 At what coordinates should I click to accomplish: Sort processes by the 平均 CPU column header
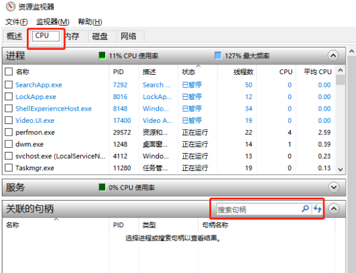[x=318, y=72]
